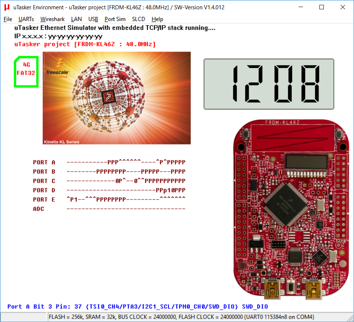Open the Wireshark menu

pyautogui.click(x=52, y=19)
